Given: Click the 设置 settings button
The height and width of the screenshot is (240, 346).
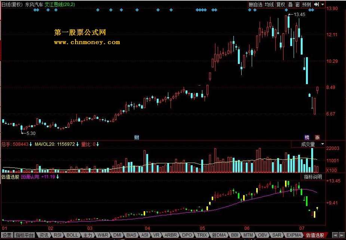Looking at the screenshot, I should click(x=7, y=235).
